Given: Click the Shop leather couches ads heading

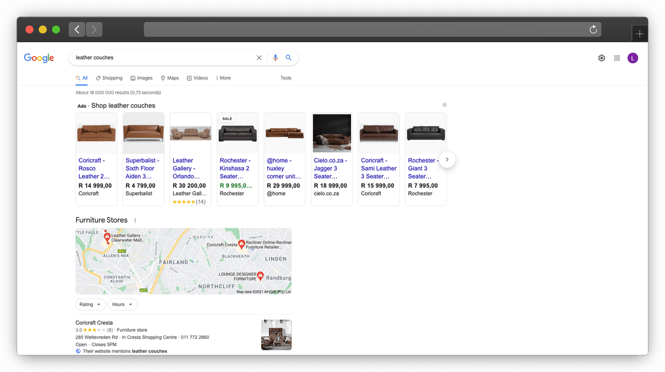Looking at the screenshot, I should click(x=123, y=105).
